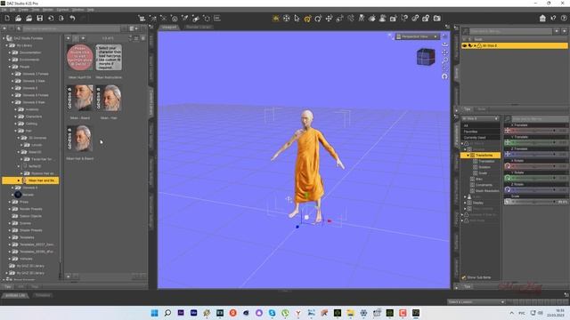Click the What's This help pointer icon
This screenshot has height=320, width=570.
(x=553, y=18)
